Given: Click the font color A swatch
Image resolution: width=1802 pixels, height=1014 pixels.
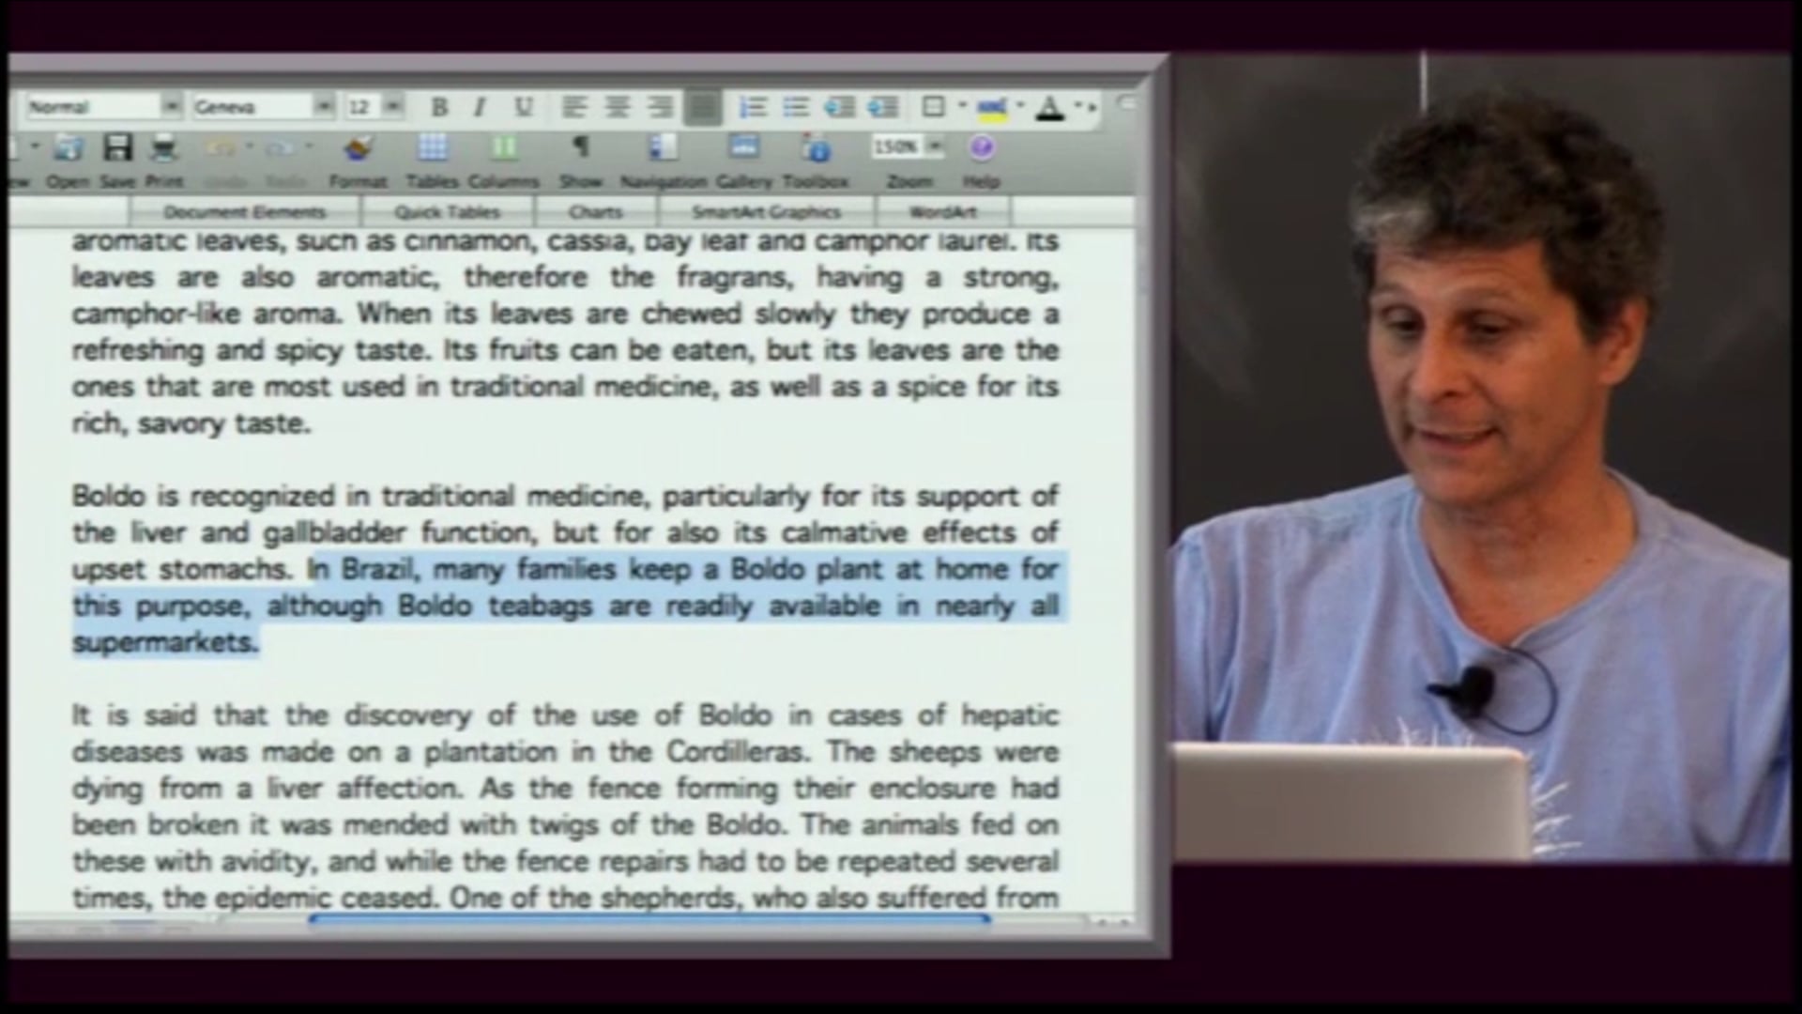Looking at the screenshot, I should tap(1050, 108).
